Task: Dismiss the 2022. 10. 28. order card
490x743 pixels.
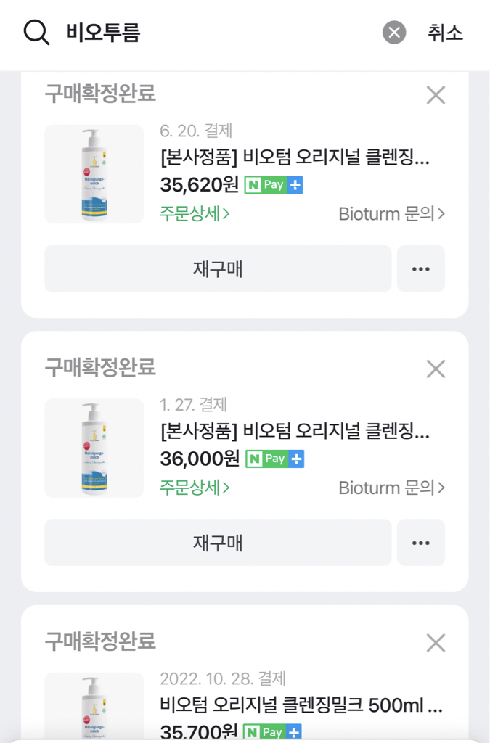Action: (436, 642)
